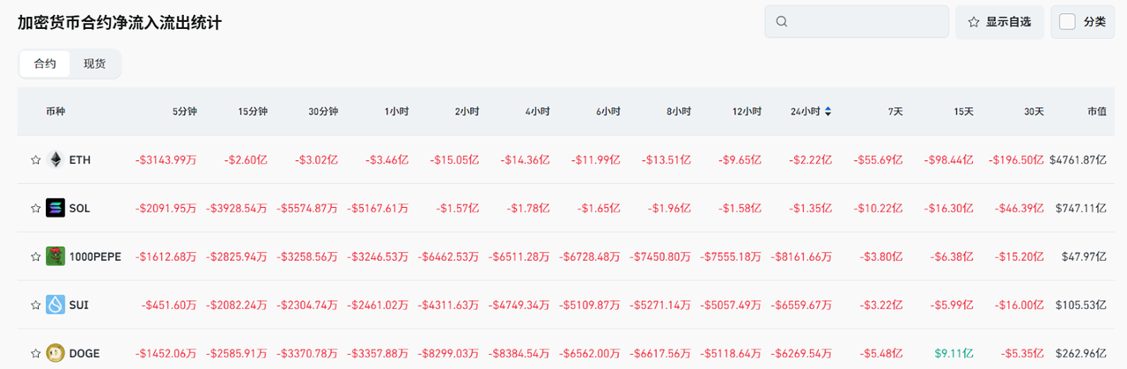Toggle the star next to SOL
Screen dimensions: 1127x369
36,209
